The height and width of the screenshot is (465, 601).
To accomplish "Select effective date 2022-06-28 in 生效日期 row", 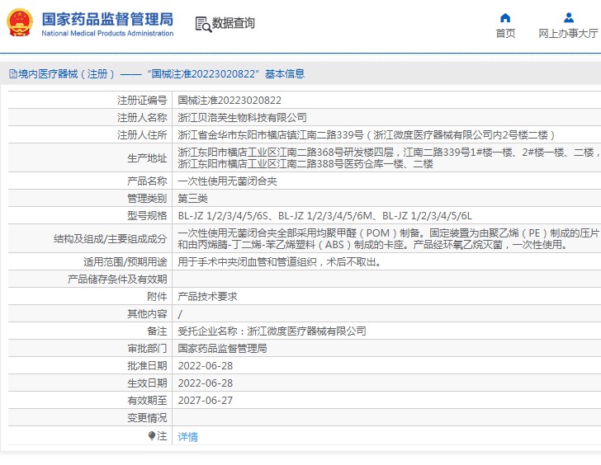I will point(206,383).
